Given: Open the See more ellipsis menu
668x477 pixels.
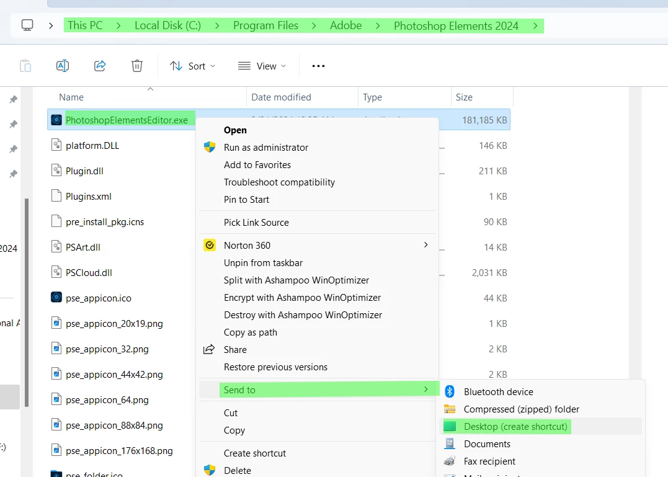Looking at the screenshot, I should point(318,66).
